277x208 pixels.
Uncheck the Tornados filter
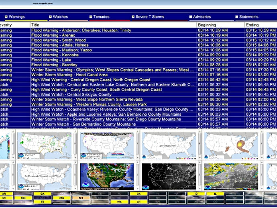coord(91,17)
